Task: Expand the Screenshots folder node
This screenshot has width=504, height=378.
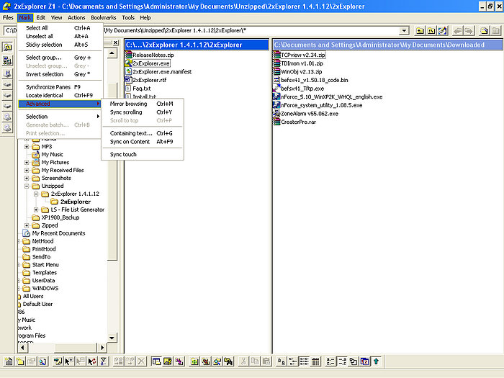Action: point(27,178)
